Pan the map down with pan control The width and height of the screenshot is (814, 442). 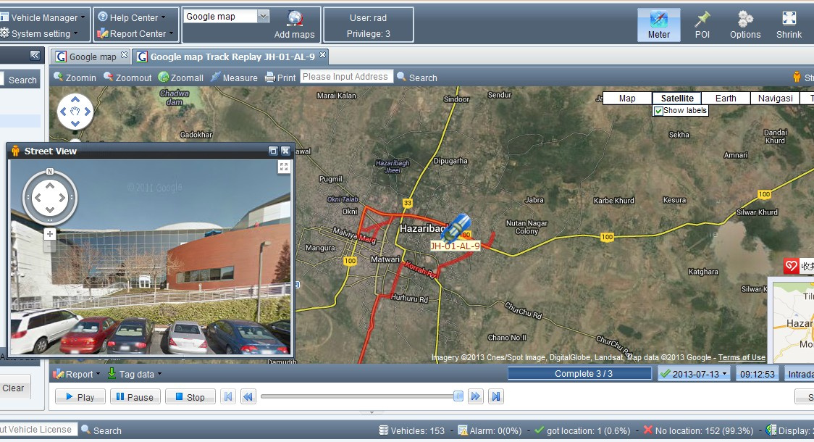tap(75, 123)
